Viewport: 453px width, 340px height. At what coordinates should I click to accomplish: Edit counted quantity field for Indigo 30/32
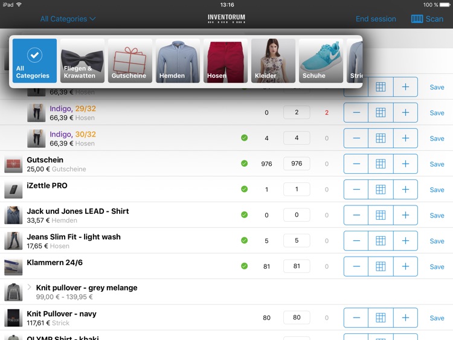coord(297,138)
